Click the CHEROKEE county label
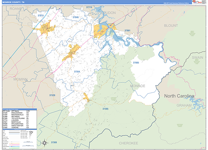This screenshot has height=150, width=208. click(128, 143)
